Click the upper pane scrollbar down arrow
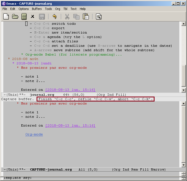Image resolution: width=187 pixels, height=181 pixels. 184,90
